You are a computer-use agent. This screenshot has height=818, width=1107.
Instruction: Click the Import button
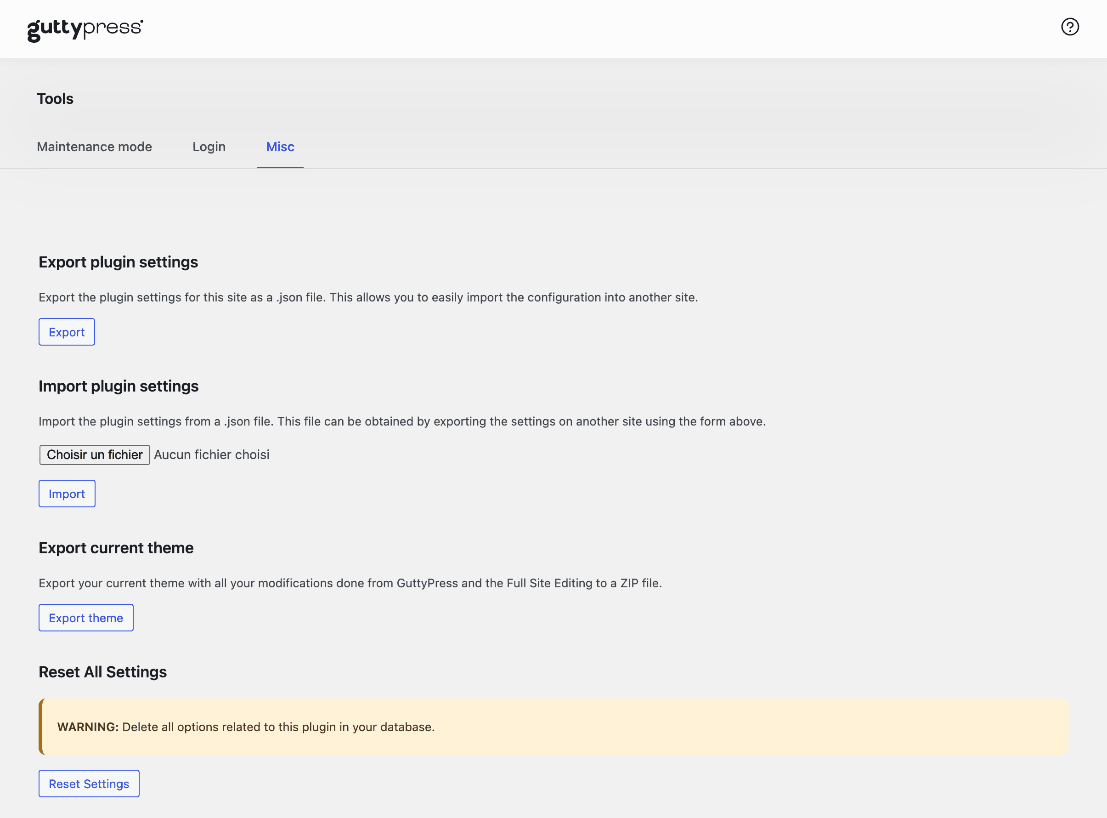[67, 494]
